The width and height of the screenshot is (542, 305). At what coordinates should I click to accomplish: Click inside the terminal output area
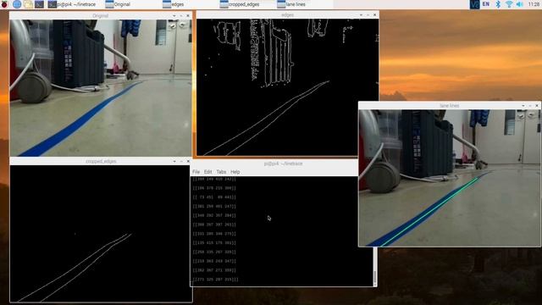pos(282,231)
